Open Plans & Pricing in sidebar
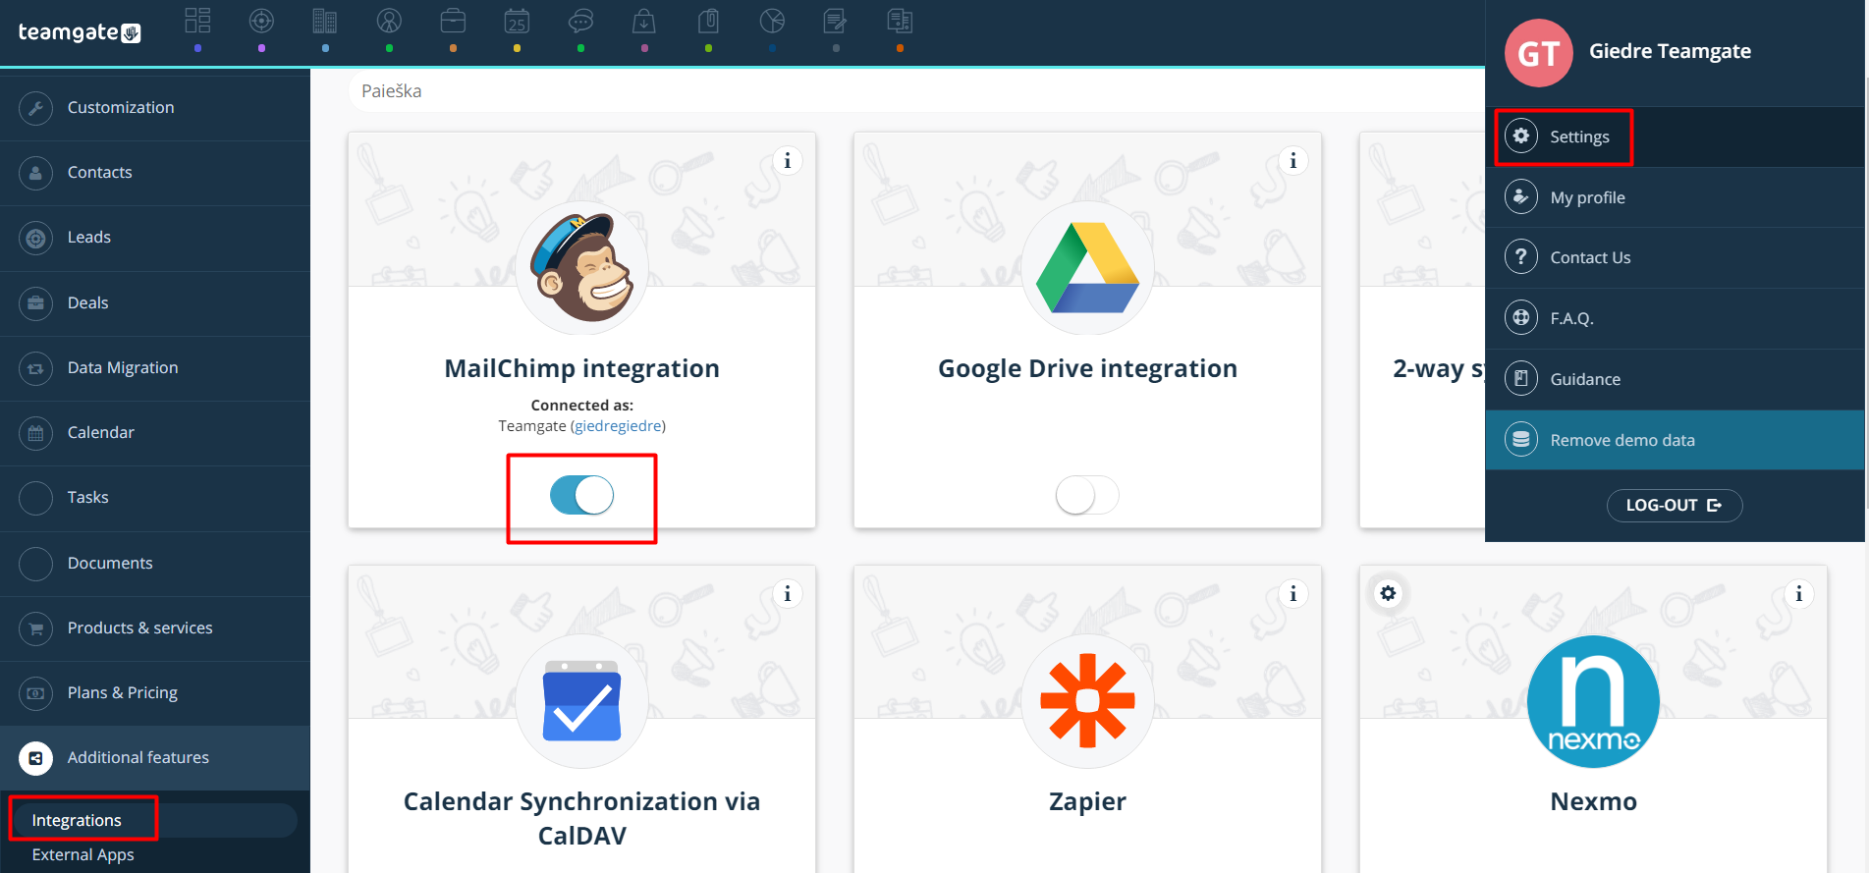 pyautogui.click(x=155, y=693)
